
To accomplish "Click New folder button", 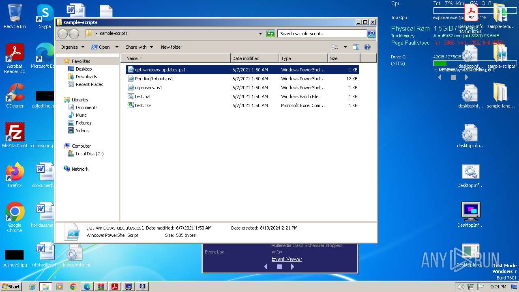I will pyautogui.click(x=172, y=47).
